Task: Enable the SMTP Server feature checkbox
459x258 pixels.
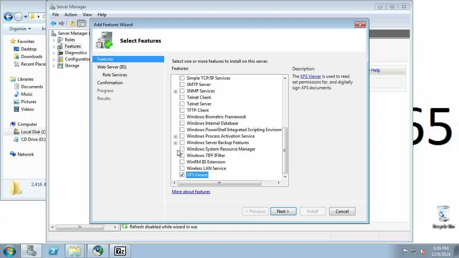Action: point(182,84)
